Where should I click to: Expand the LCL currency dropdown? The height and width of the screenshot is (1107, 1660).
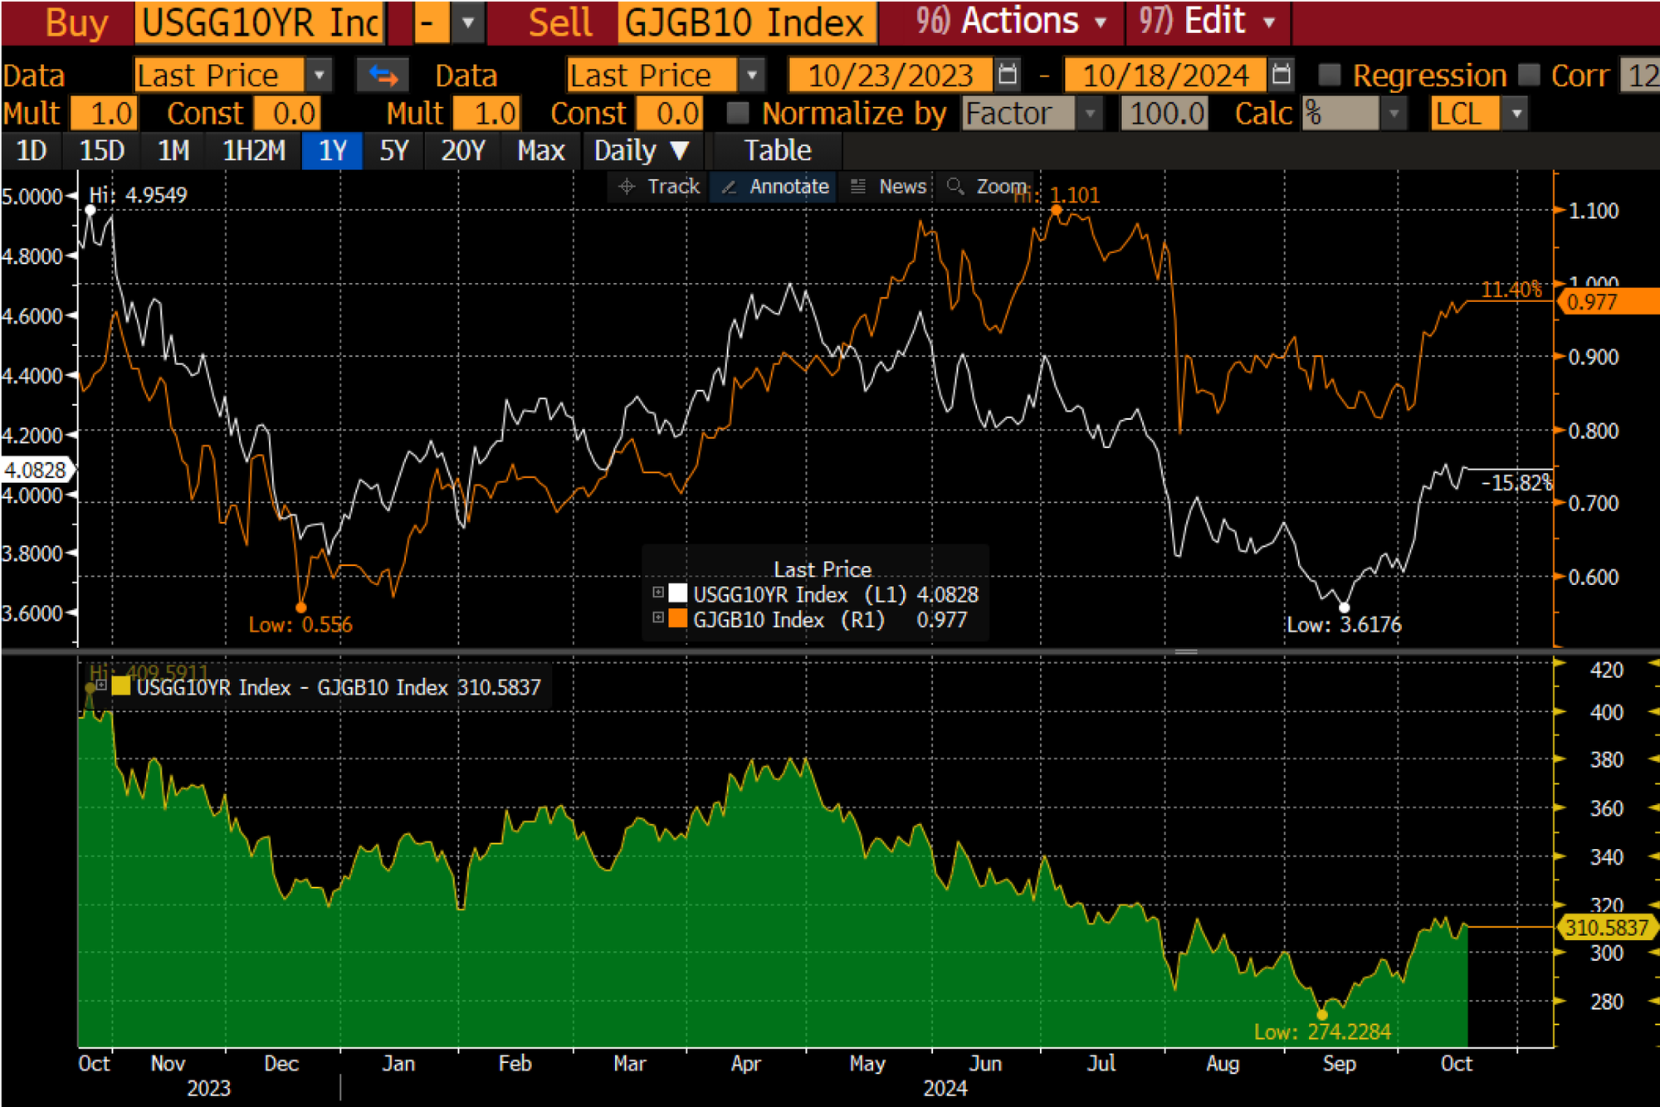click(1516, 114)
